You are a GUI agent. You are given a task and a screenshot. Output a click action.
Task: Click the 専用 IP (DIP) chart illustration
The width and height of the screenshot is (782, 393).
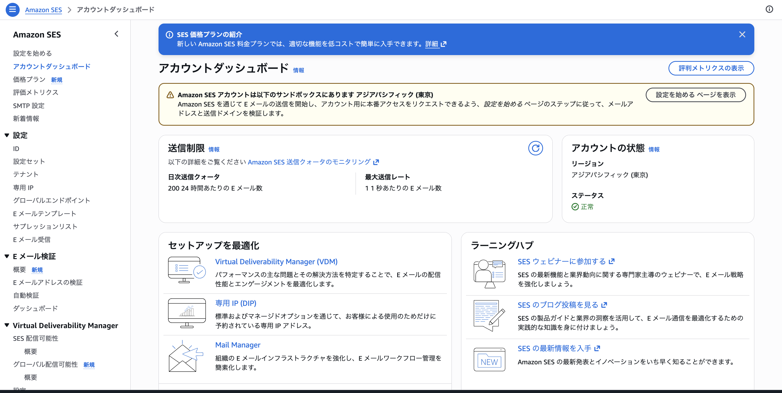pos(187,313)
